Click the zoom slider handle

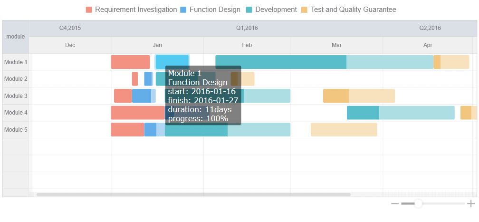(x=418, y=204)
